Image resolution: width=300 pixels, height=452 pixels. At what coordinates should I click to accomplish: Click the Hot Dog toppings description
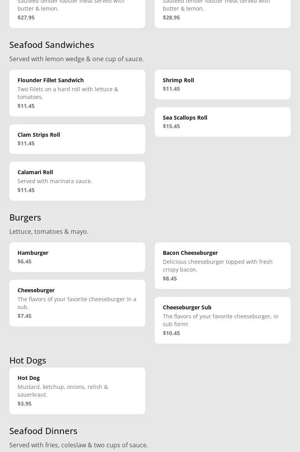[63, 391]
